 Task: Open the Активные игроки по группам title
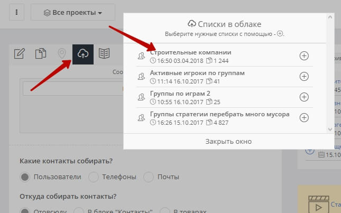(x=197, y=73)
